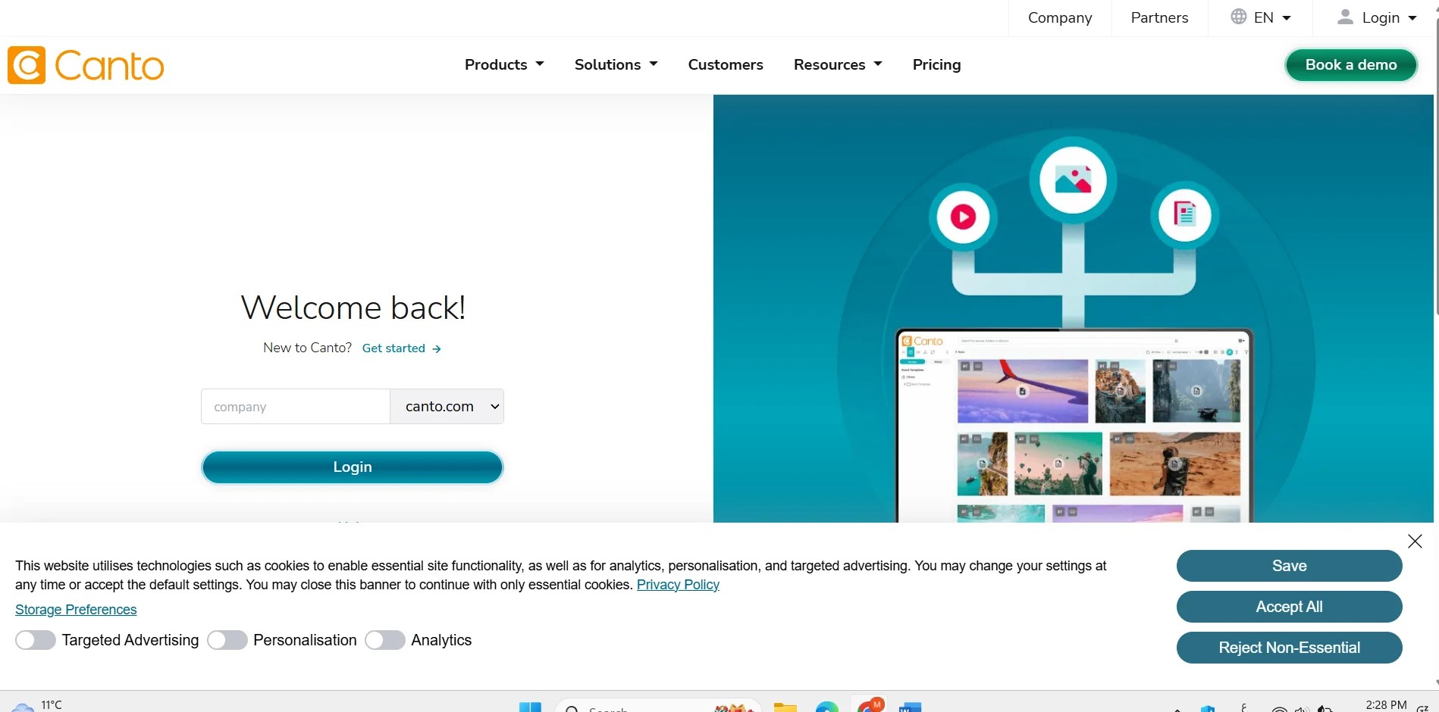Enable the Targeted Advertising toggle
This screenshot has height=712, width=1439.
pos(36,640)
